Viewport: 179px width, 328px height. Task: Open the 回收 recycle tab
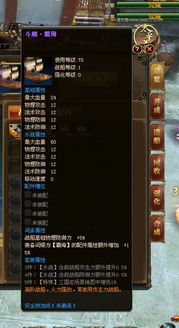tap(157, 167)
